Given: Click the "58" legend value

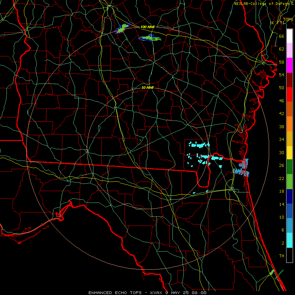Looking at the screenshot, I should click(282, 62).
